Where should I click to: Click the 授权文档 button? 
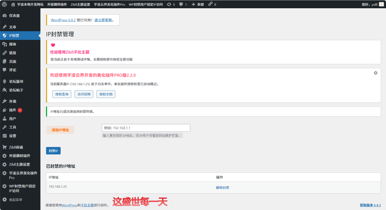pyautogui.click(x=106, y=94)
